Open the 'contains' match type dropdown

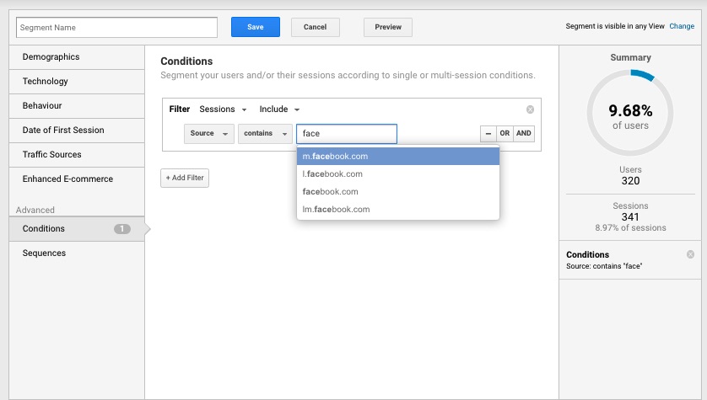(x=264, y=134)
